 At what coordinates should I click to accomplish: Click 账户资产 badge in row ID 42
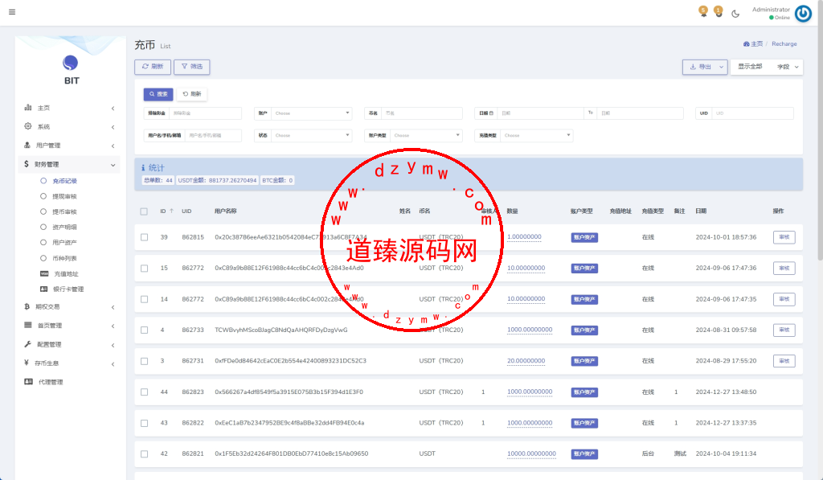[584, 453]
